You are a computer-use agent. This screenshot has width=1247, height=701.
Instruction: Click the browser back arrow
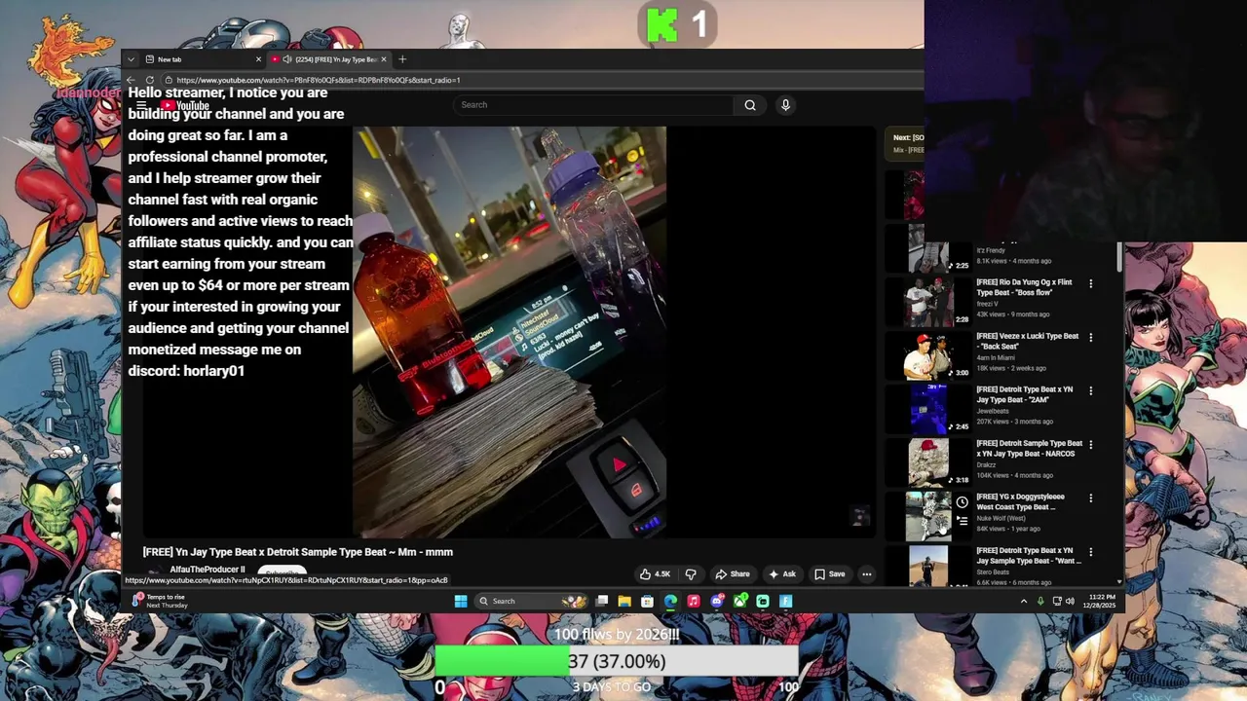coord(132,80)
